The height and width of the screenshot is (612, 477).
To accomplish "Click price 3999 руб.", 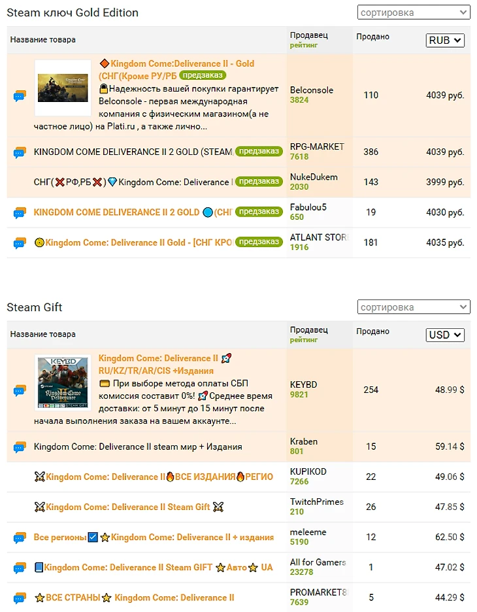I will 445,182.
